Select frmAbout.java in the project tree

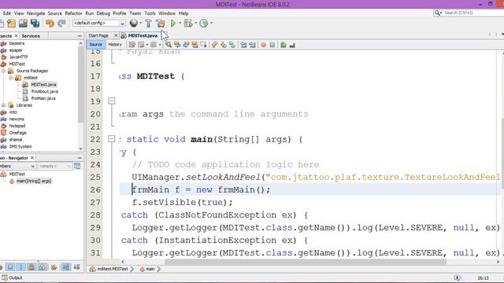pyautogui.click(x=44, y=91)
